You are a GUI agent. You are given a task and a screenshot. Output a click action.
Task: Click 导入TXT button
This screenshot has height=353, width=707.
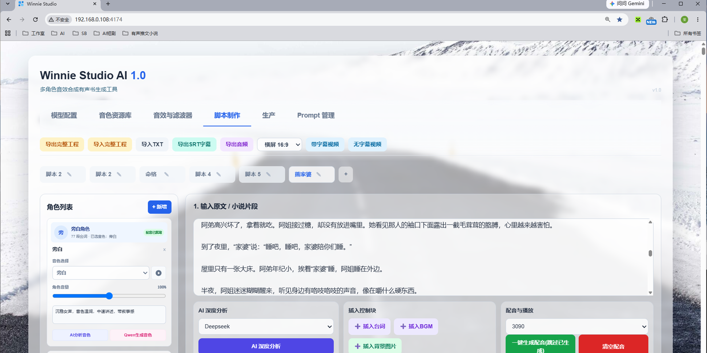tap(152, 144)
